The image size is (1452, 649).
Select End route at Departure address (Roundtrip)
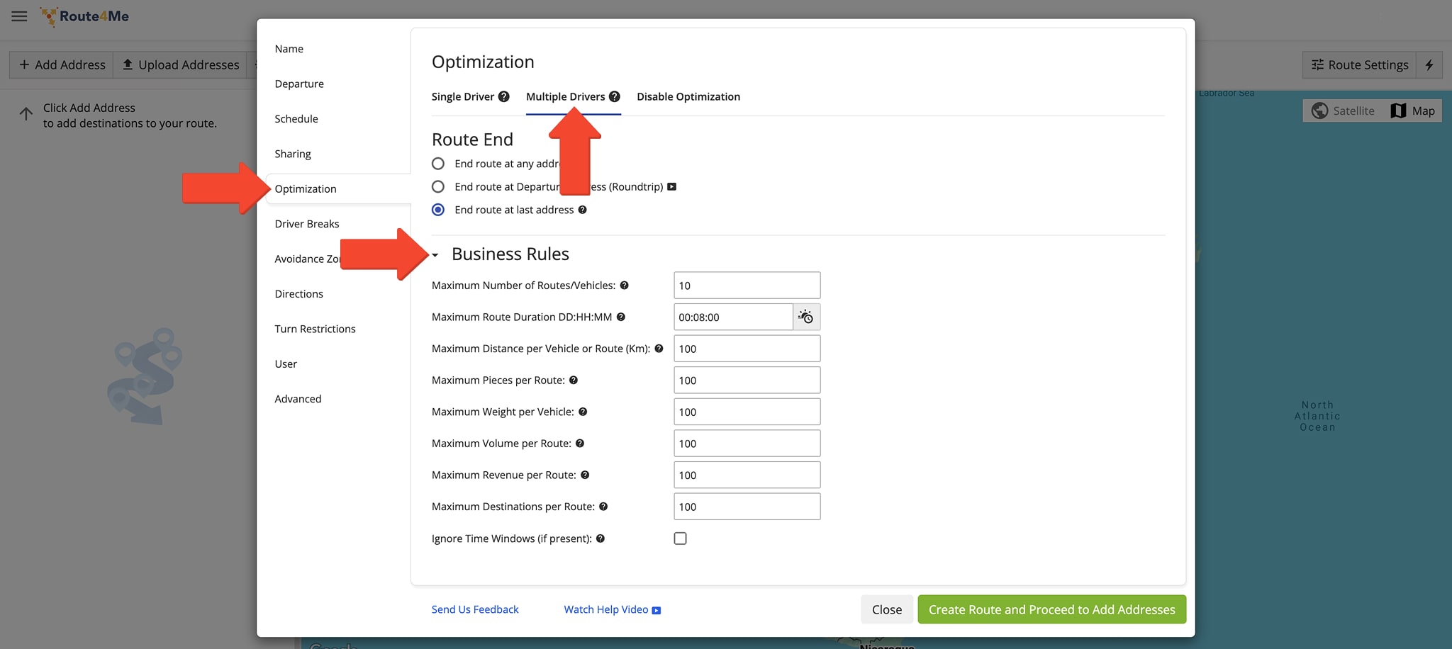coord(438,187)
